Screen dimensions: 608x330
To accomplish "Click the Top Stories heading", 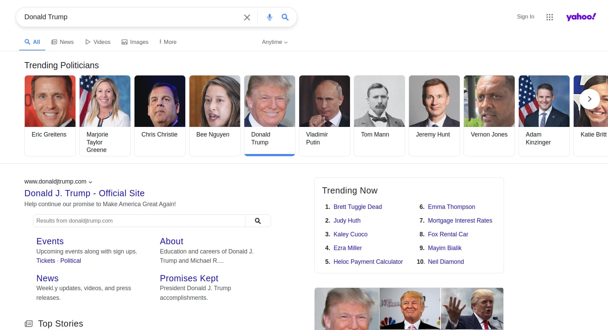I will pos(60,323).
